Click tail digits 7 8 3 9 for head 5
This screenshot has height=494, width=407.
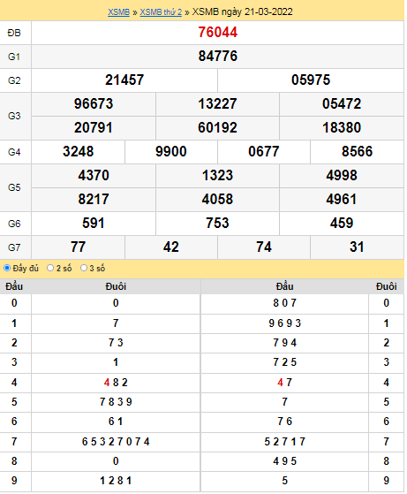click(116, 402)
